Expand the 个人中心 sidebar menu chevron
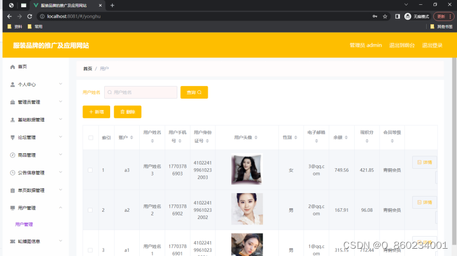Viewport: 457px width, 256px height. point(61,84)
